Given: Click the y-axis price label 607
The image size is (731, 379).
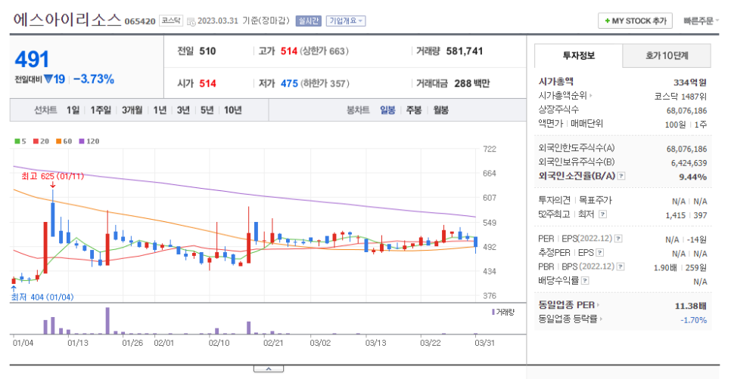Looking at the screenshot, I should 489,198.
